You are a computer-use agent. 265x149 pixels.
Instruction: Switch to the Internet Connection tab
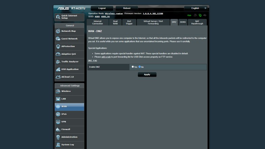click(x=97, y=22)
